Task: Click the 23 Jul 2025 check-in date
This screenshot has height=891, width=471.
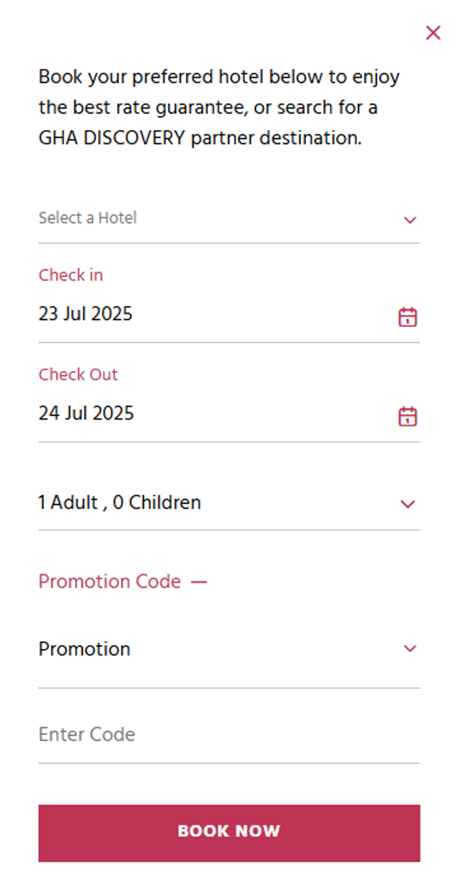Action: pyautogui.click(x=85, y=314)
